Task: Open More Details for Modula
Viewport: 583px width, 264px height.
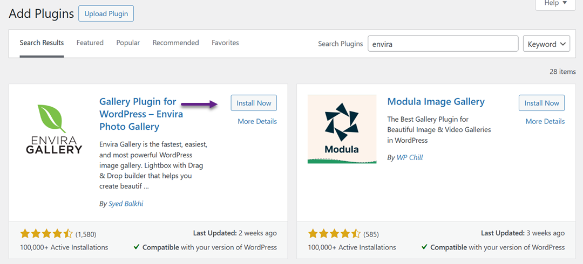Action: (545, 121)
